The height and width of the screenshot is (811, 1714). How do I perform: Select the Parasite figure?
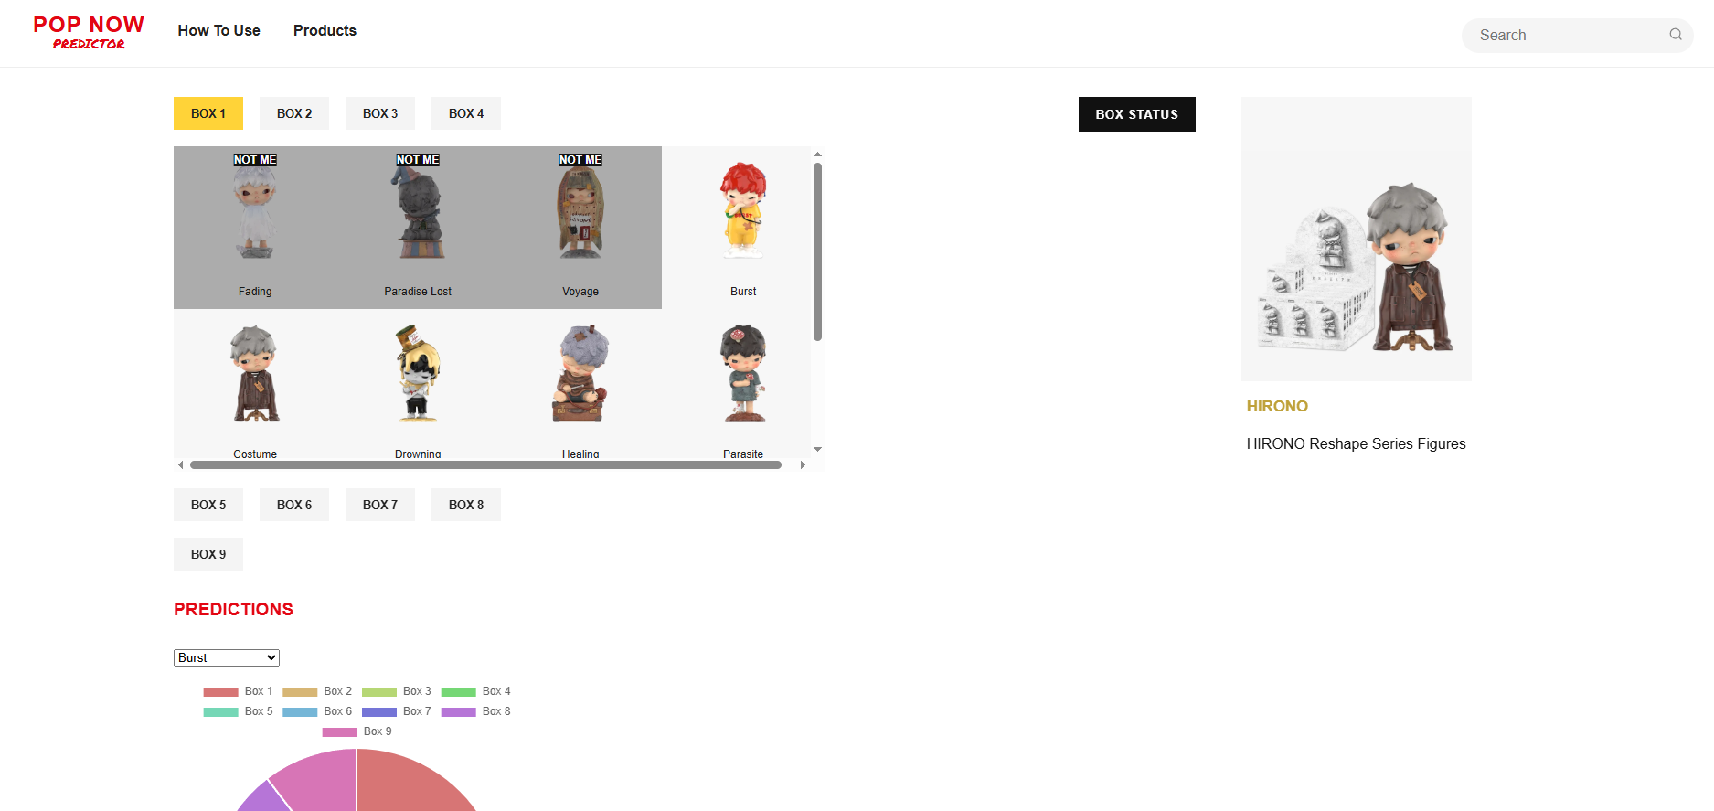[743, 384]
